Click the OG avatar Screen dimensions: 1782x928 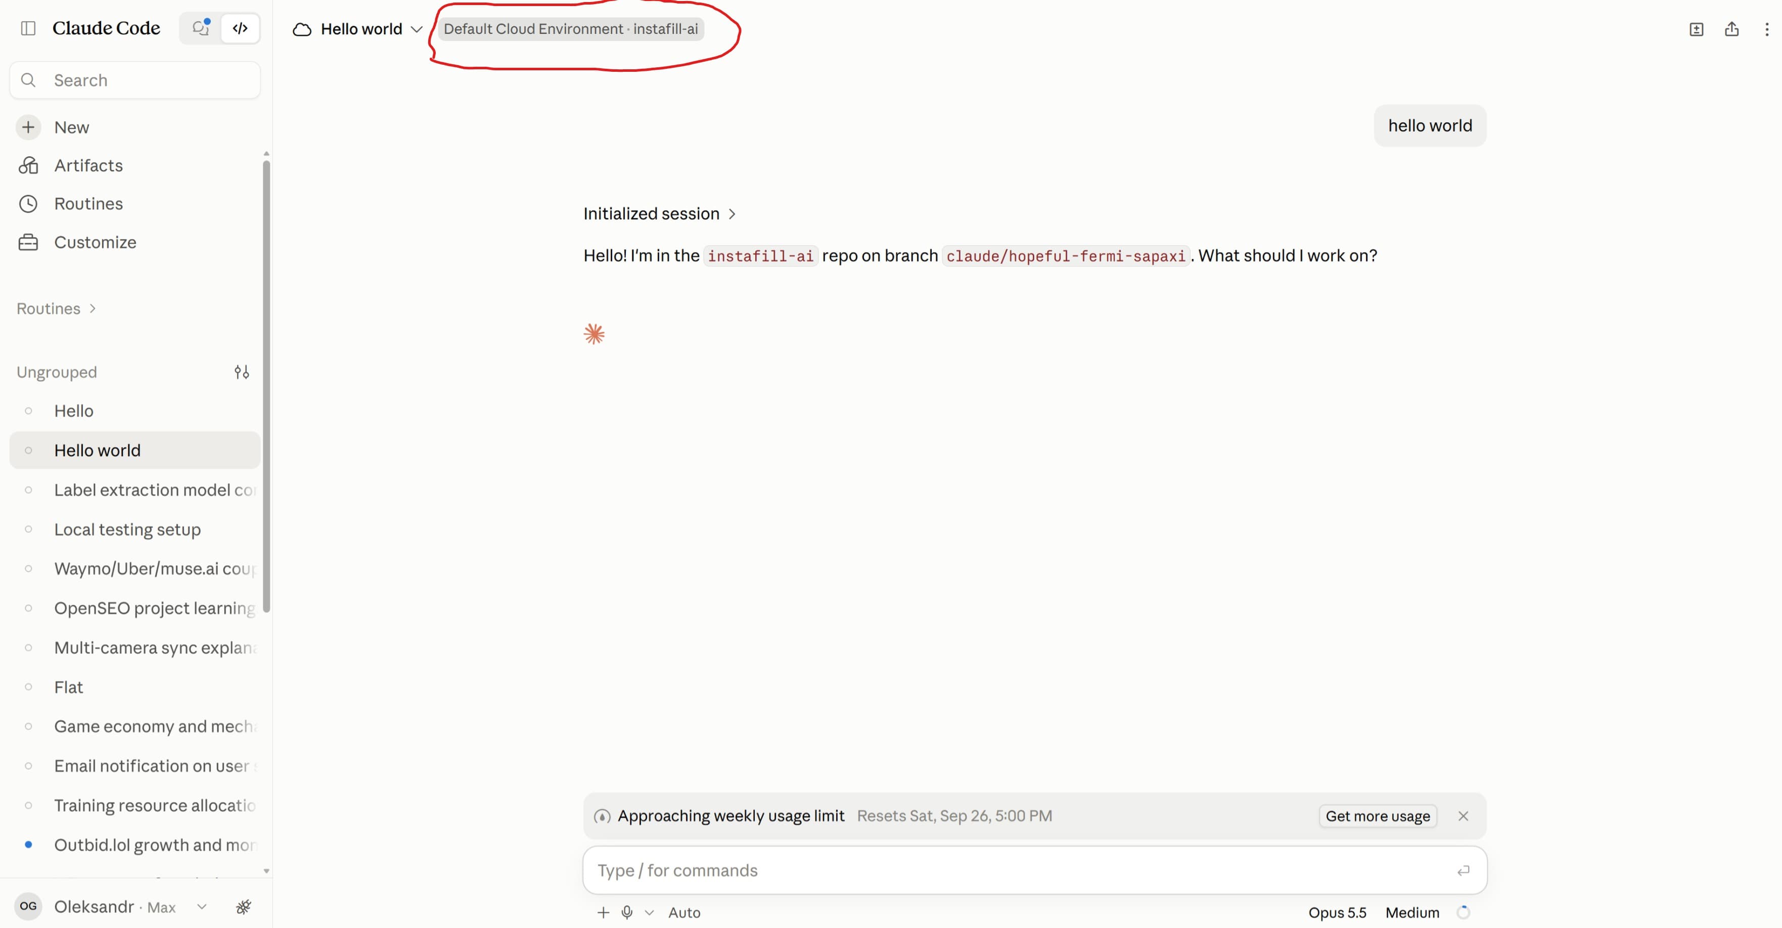click(28, 907)
